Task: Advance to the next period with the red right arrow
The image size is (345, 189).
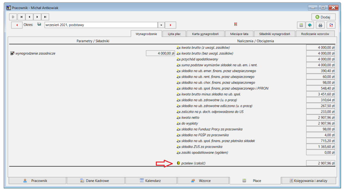Action: coord(170,25)
